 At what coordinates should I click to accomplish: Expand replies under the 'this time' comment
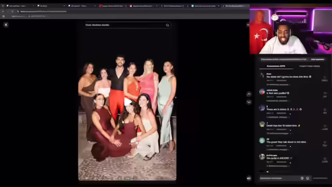coord(278,85)
